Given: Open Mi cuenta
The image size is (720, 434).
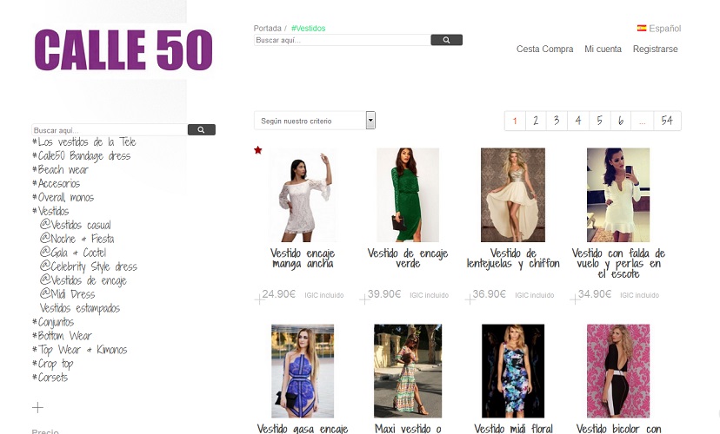Looking at the screenshot, I should [603, 49].
